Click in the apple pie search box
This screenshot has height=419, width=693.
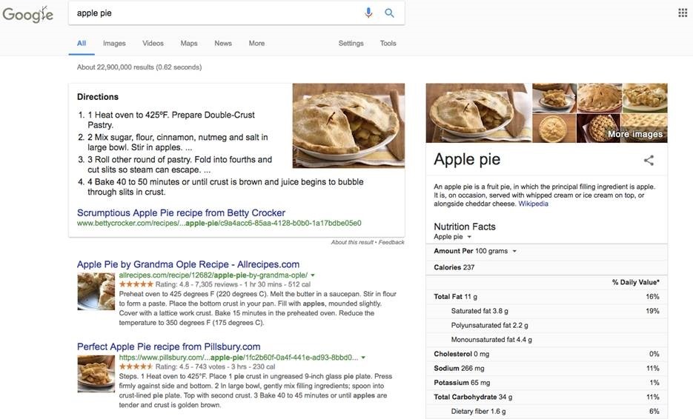[x=215, y=13]
